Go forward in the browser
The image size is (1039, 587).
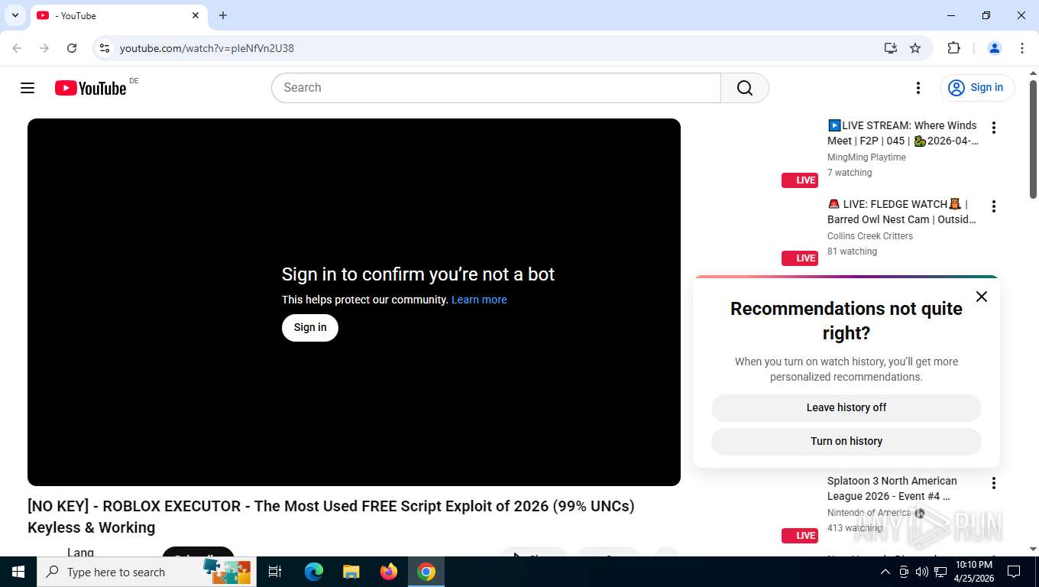44,48
